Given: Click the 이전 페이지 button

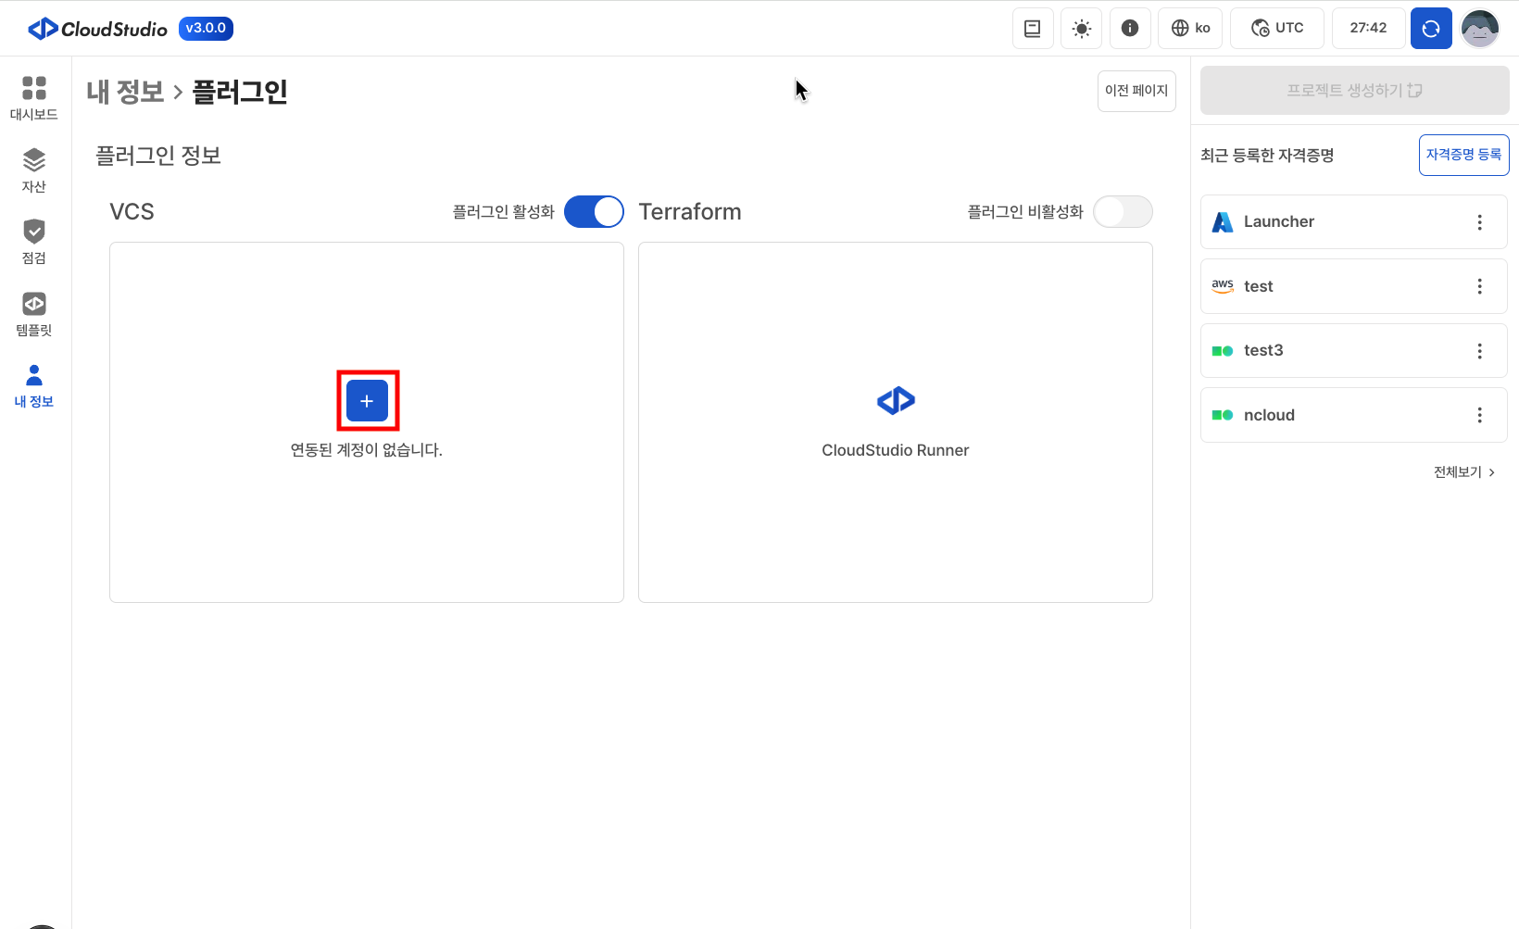Looking at the screenshot, I should [x=1136, y=91].
